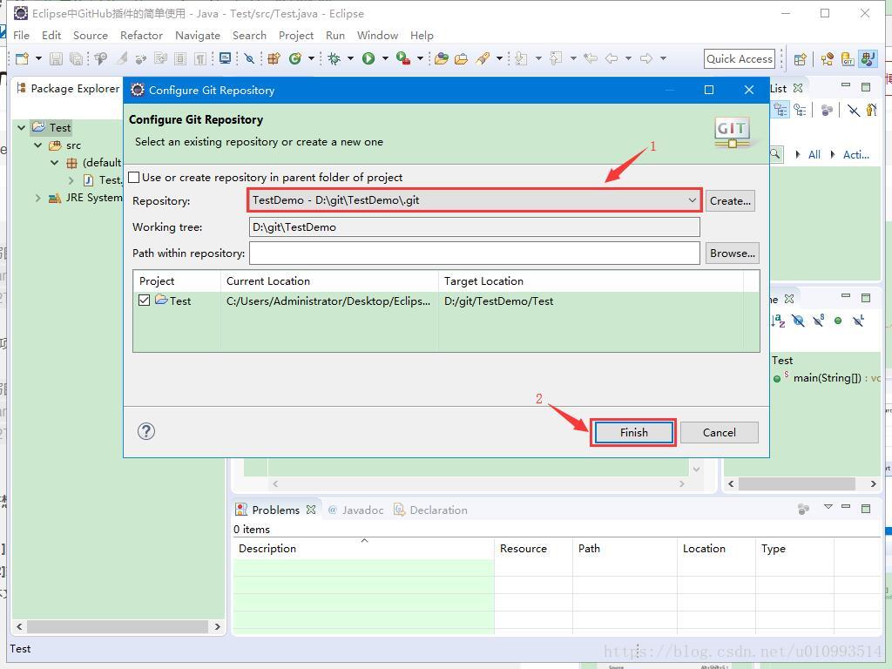
Task: Click the Target Location column header
Action: pos(591,281)
